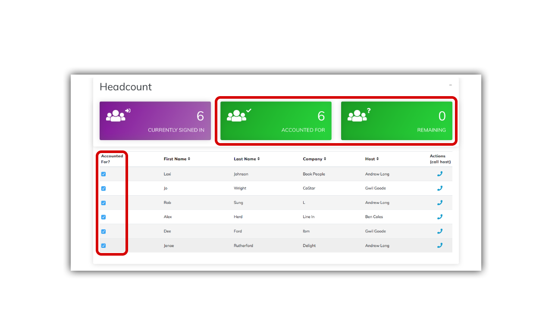This screenshot has height=319, width=552.
Task: Select host Gwil Goode in Dee's row
Action: (375, 231)
